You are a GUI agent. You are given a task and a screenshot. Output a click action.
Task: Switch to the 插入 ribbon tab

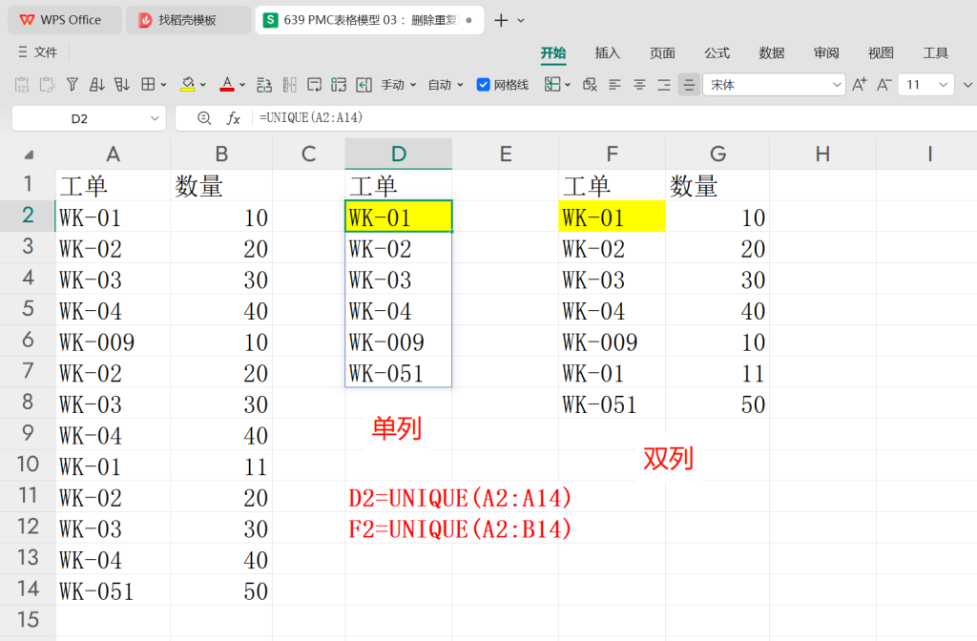[x=608, y=53]
